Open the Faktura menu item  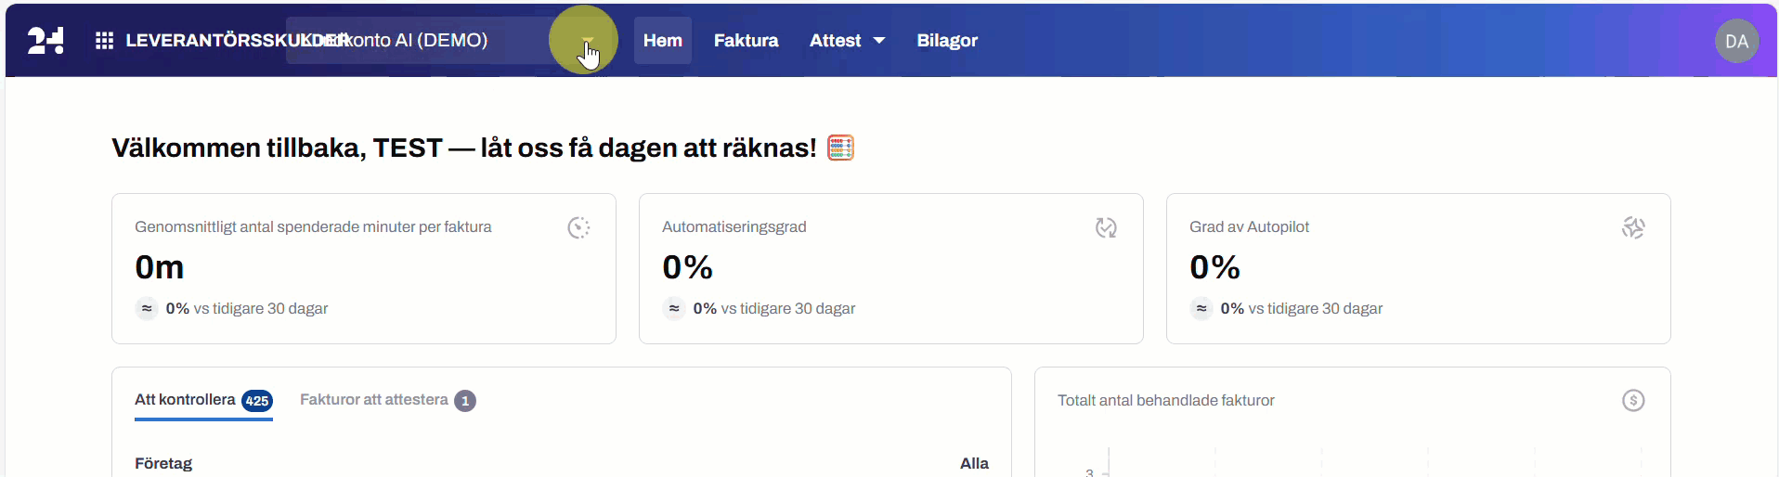point(746,41)
